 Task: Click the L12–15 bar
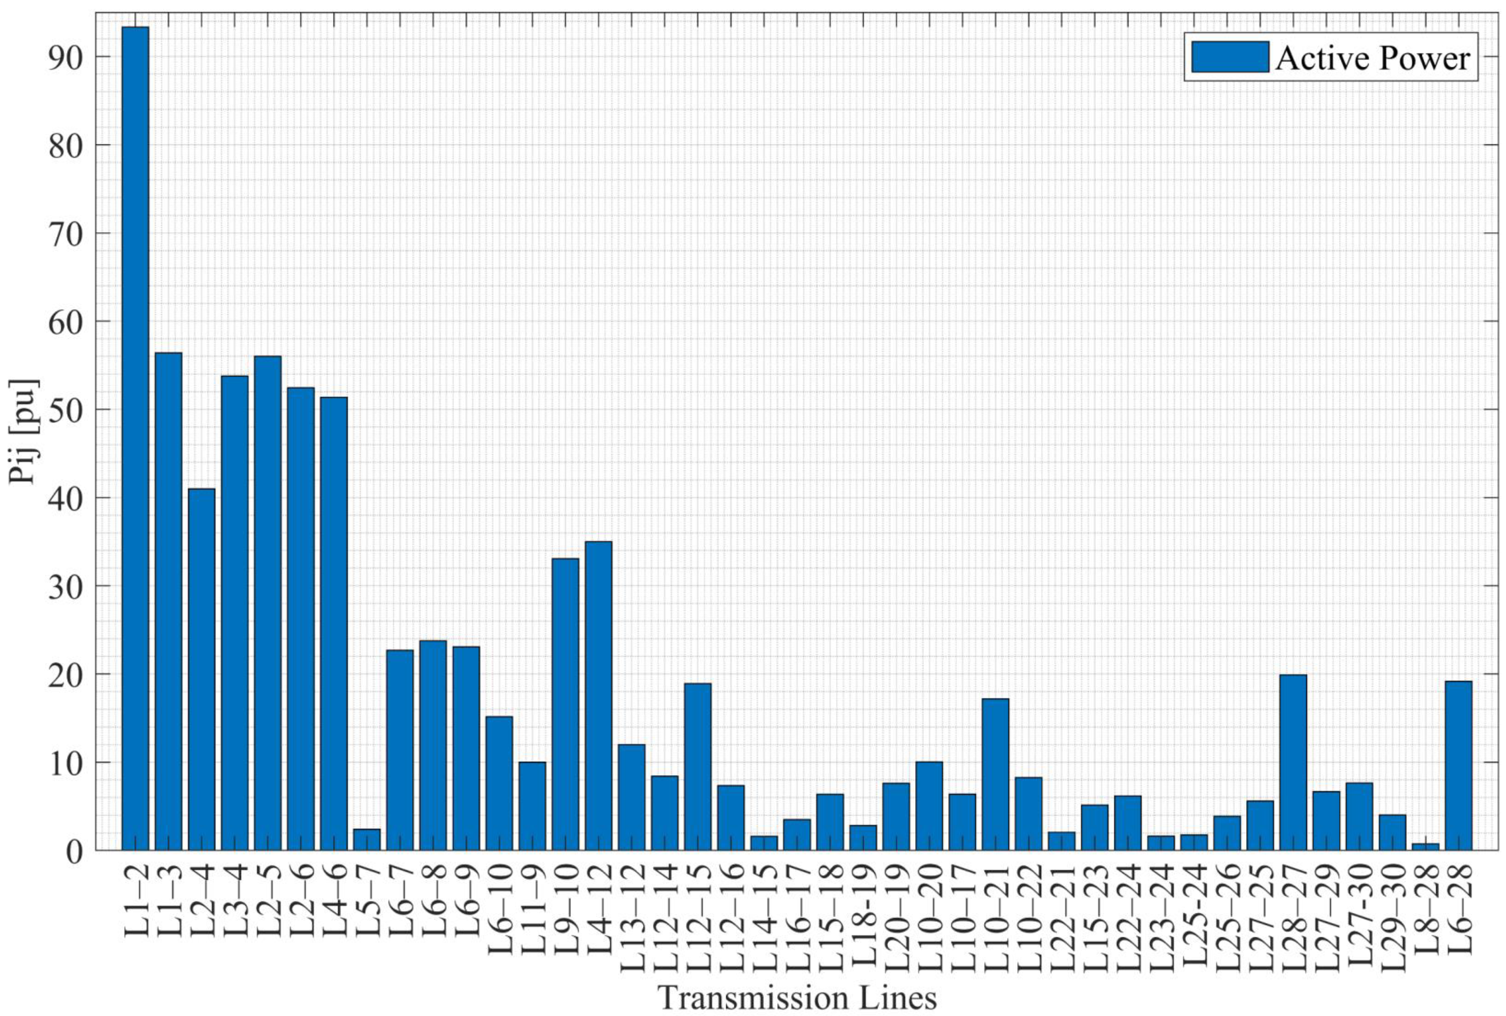click(x=697, y=766)
